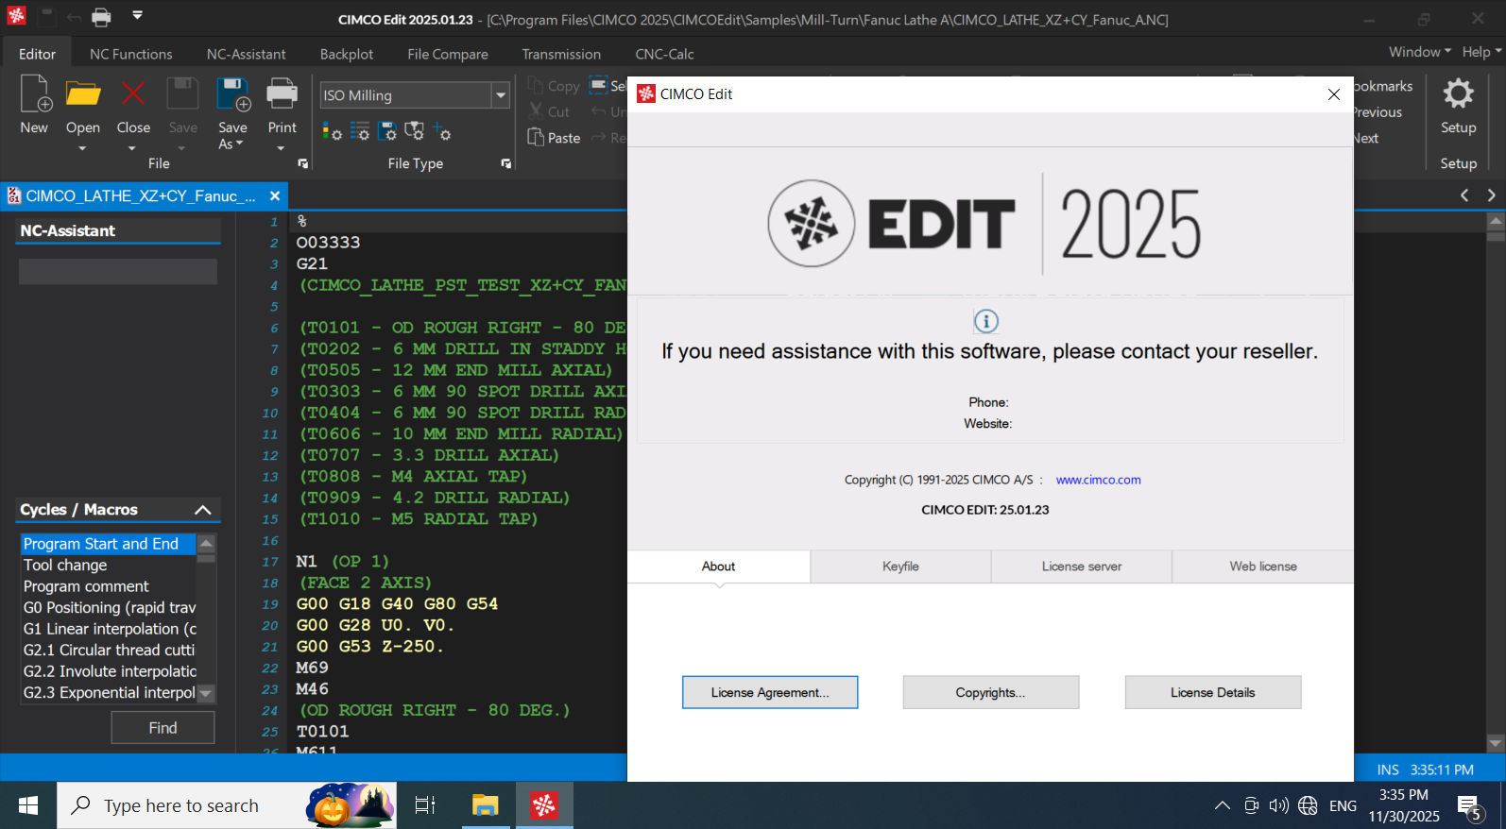Select 'Program comment' in the Cycles list
Screen dimensions: 1506x829
(x=108, y=586)
